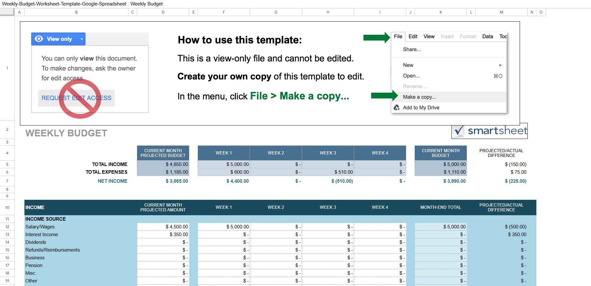Click the ⌘O shortcut symbol beside Open

pyautogui.click(x=498, y=76)
